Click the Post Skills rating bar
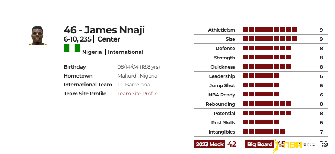 pos(261,122)
